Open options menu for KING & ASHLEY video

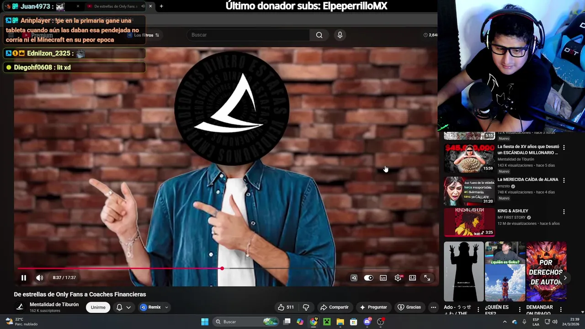(x=564, y=212)
